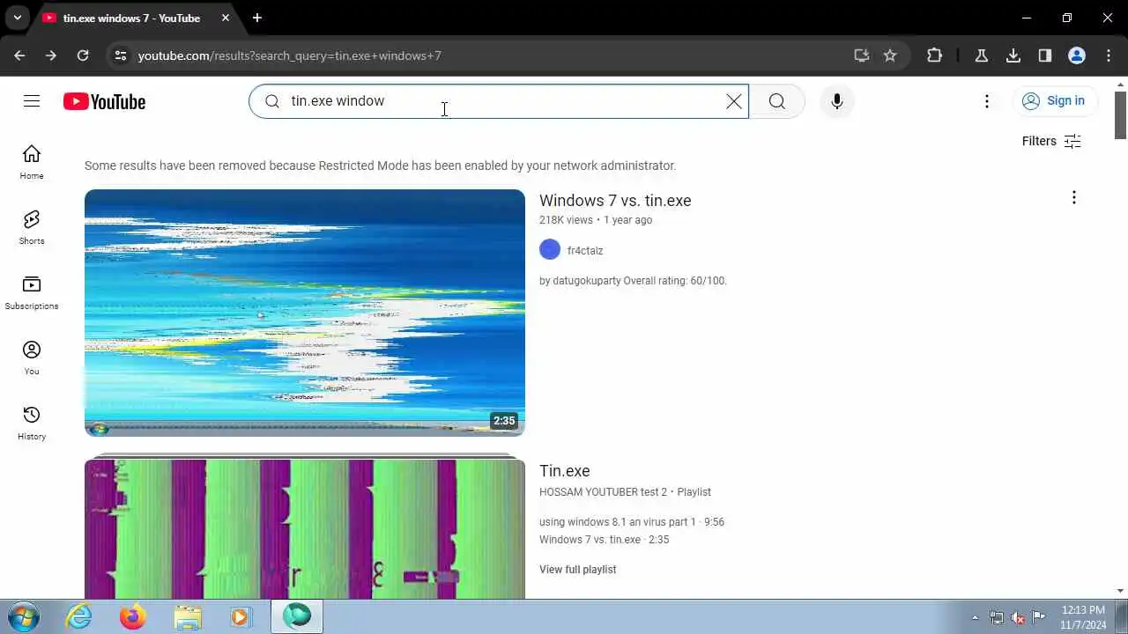Clear the search box with the X

[x=733, y=101]
